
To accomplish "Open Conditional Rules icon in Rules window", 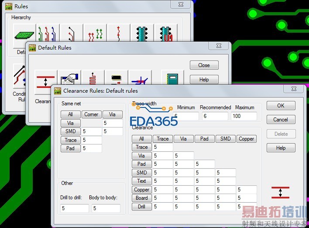I will (20, 76).
